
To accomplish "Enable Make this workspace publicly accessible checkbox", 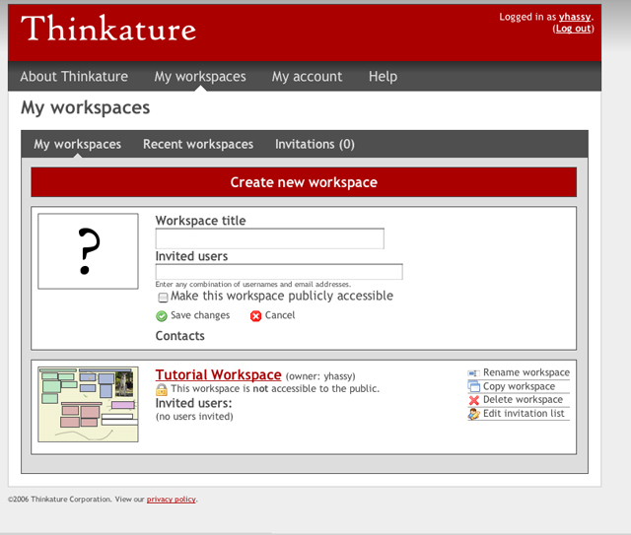I will [x=163, y=298].
